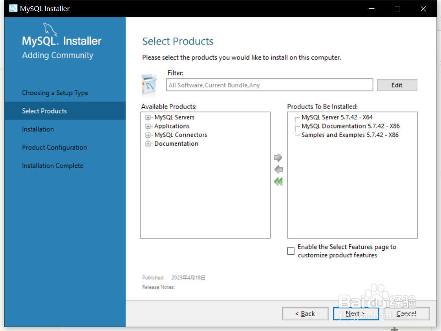
Task: Expand the Applications tree node
Action: (x=148, y=126)
